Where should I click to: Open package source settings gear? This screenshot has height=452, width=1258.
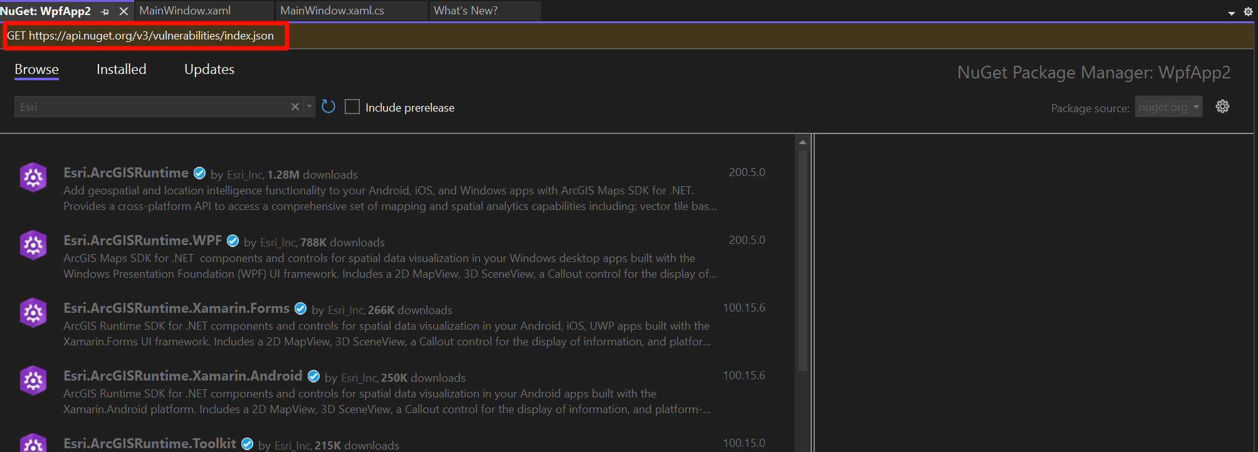pyautogui.click(x=1222, y=107)
